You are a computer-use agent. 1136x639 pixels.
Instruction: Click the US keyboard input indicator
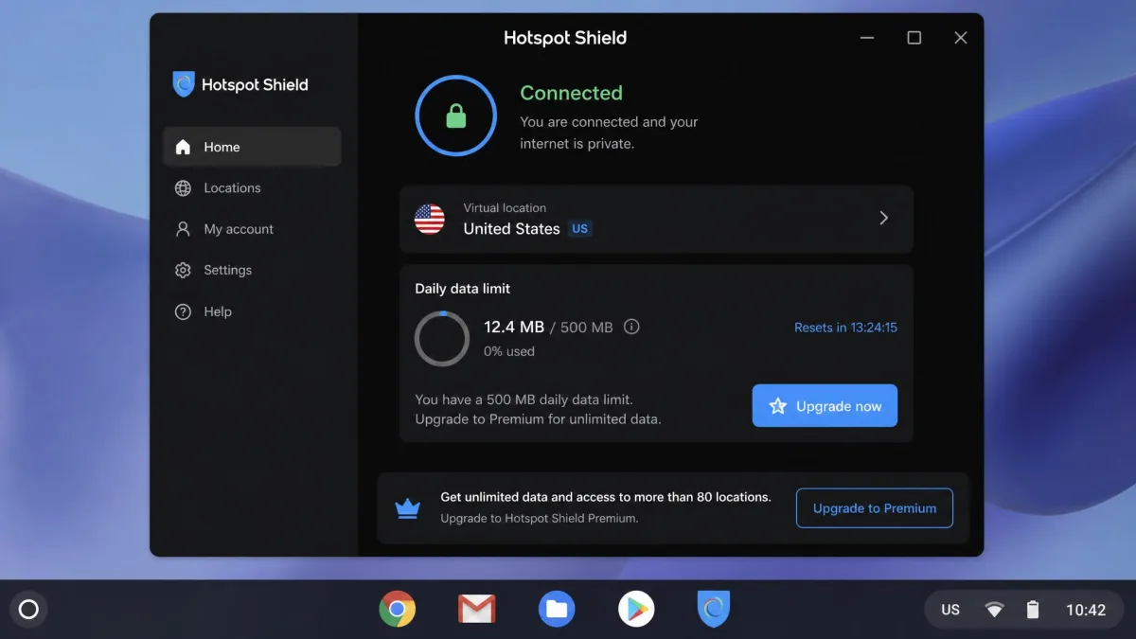click(950, 610)
